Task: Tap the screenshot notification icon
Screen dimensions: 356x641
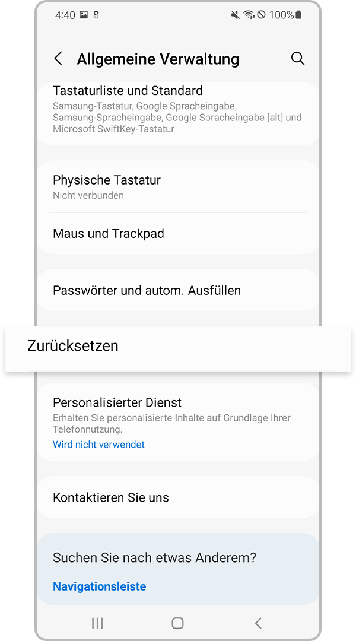Action: (84, 15)
